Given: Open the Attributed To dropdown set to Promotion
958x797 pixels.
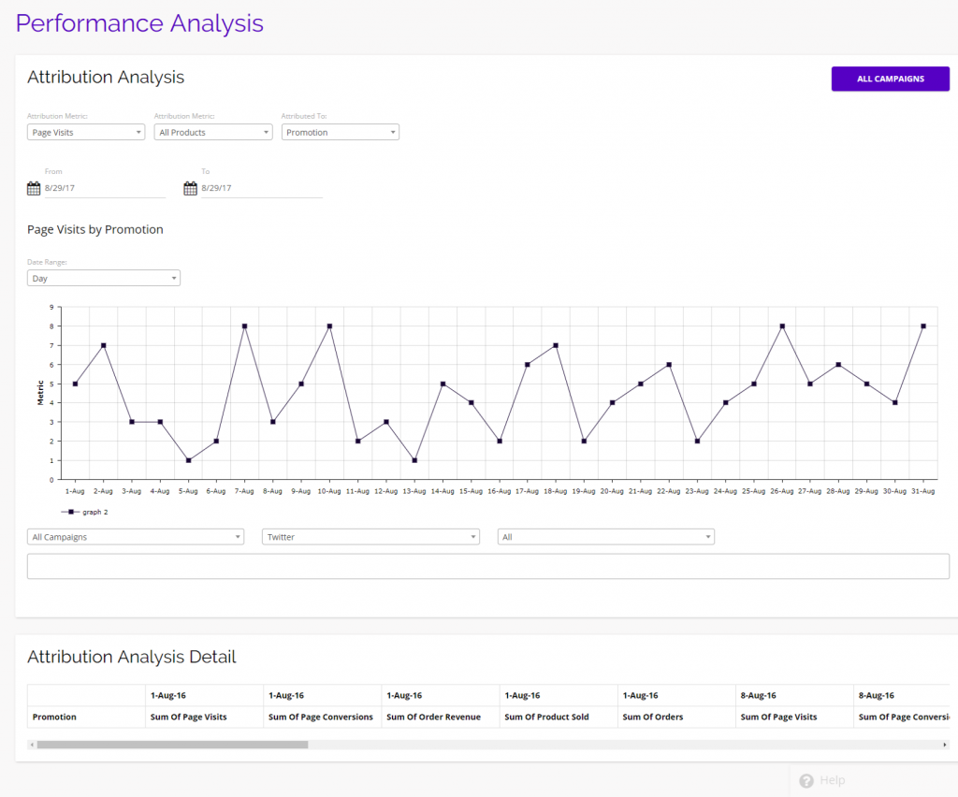Looking at the screenshot, I should pos(340,132).
